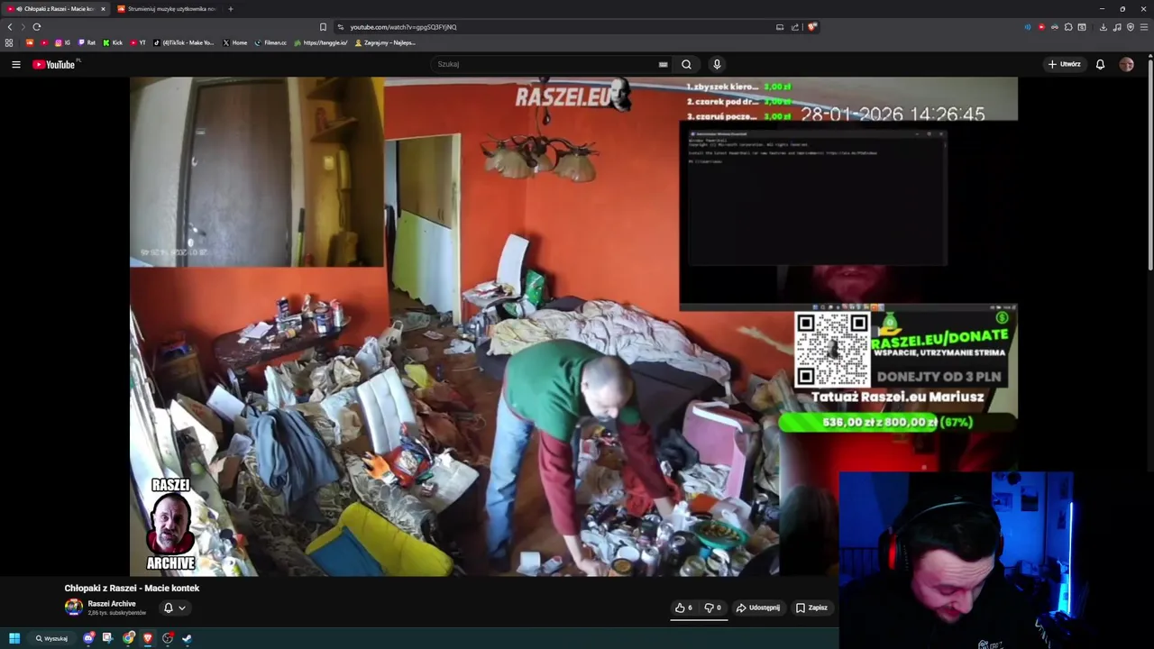Start voice search with microphone icon

click(x=717, y=64)
